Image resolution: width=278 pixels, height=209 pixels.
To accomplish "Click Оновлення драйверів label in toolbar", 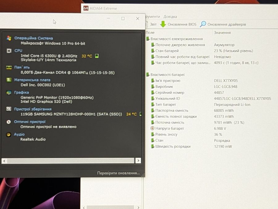I will (227, 24).
